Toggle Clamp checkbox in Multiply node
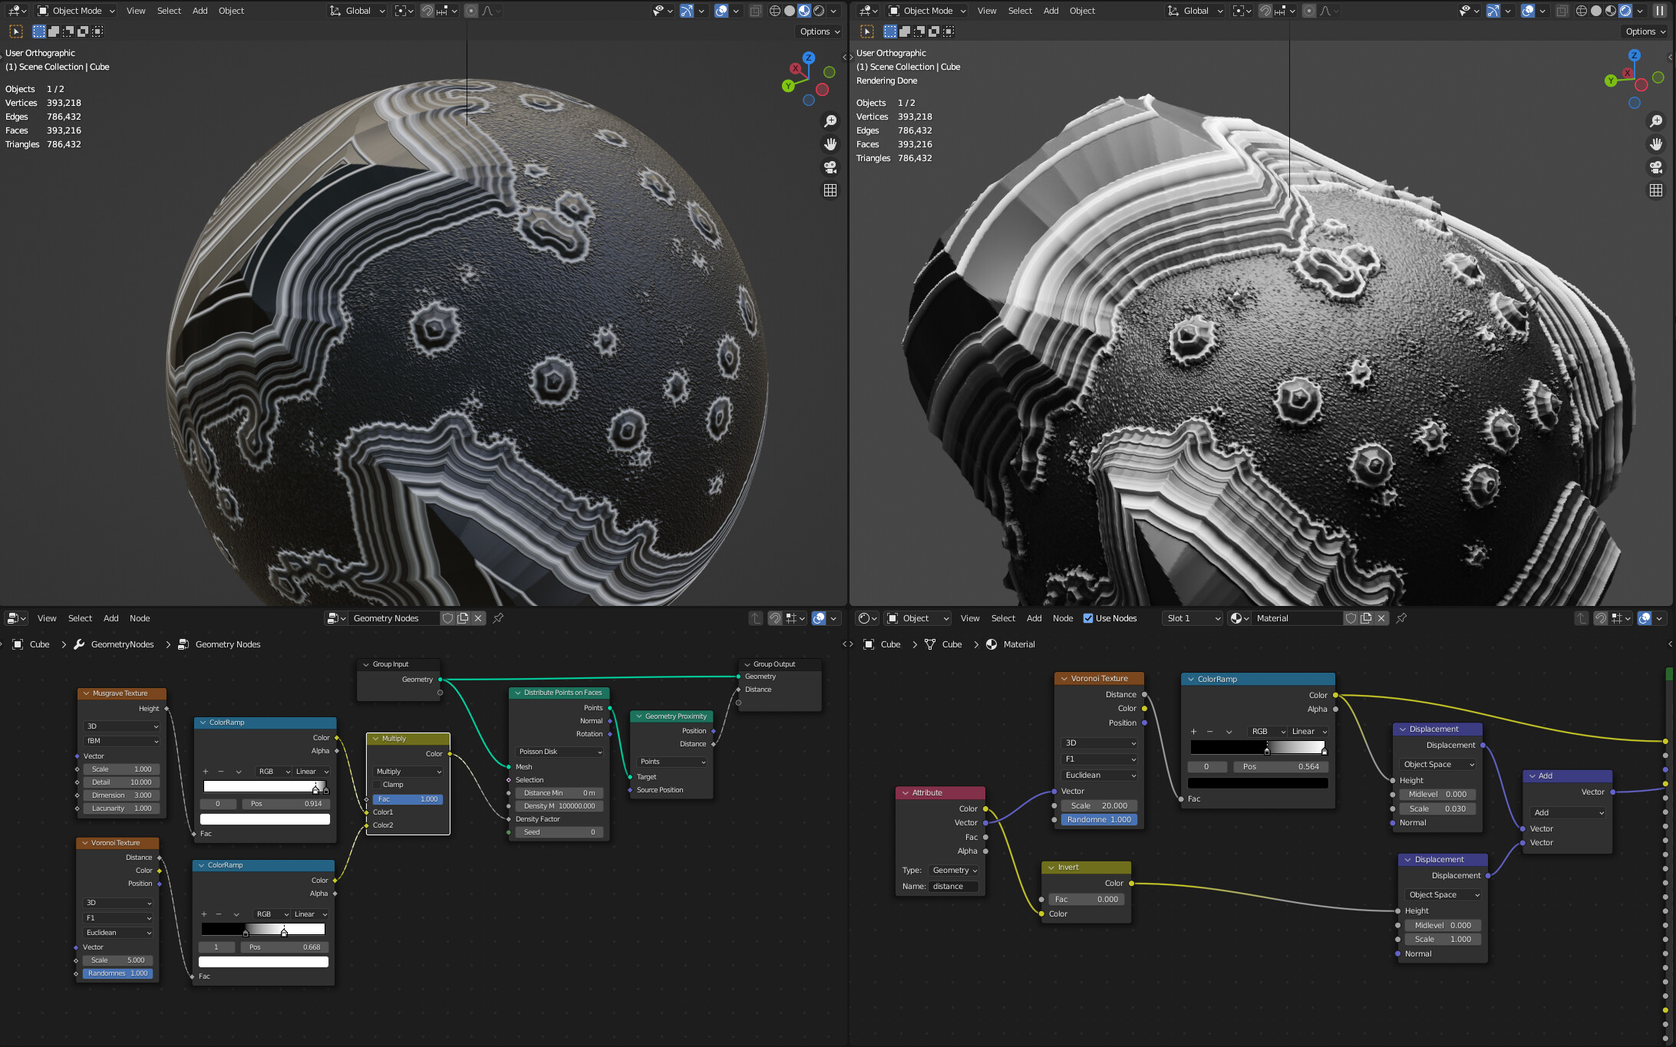This screenshot has width=1676, height=1047. [x=378, y=785]
